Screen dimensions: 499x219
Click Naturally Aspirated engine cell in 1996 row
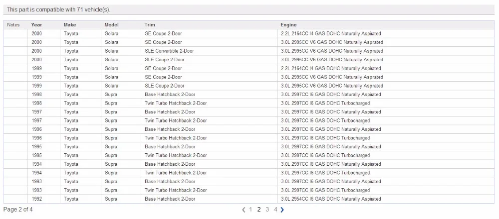click(385, 129)
